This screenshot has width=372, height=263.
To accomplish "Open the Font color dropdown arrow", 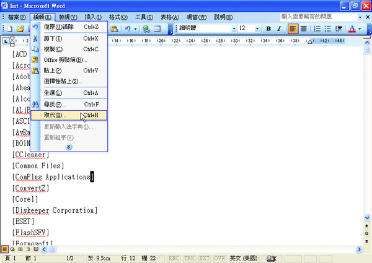I will click(360, 29).
